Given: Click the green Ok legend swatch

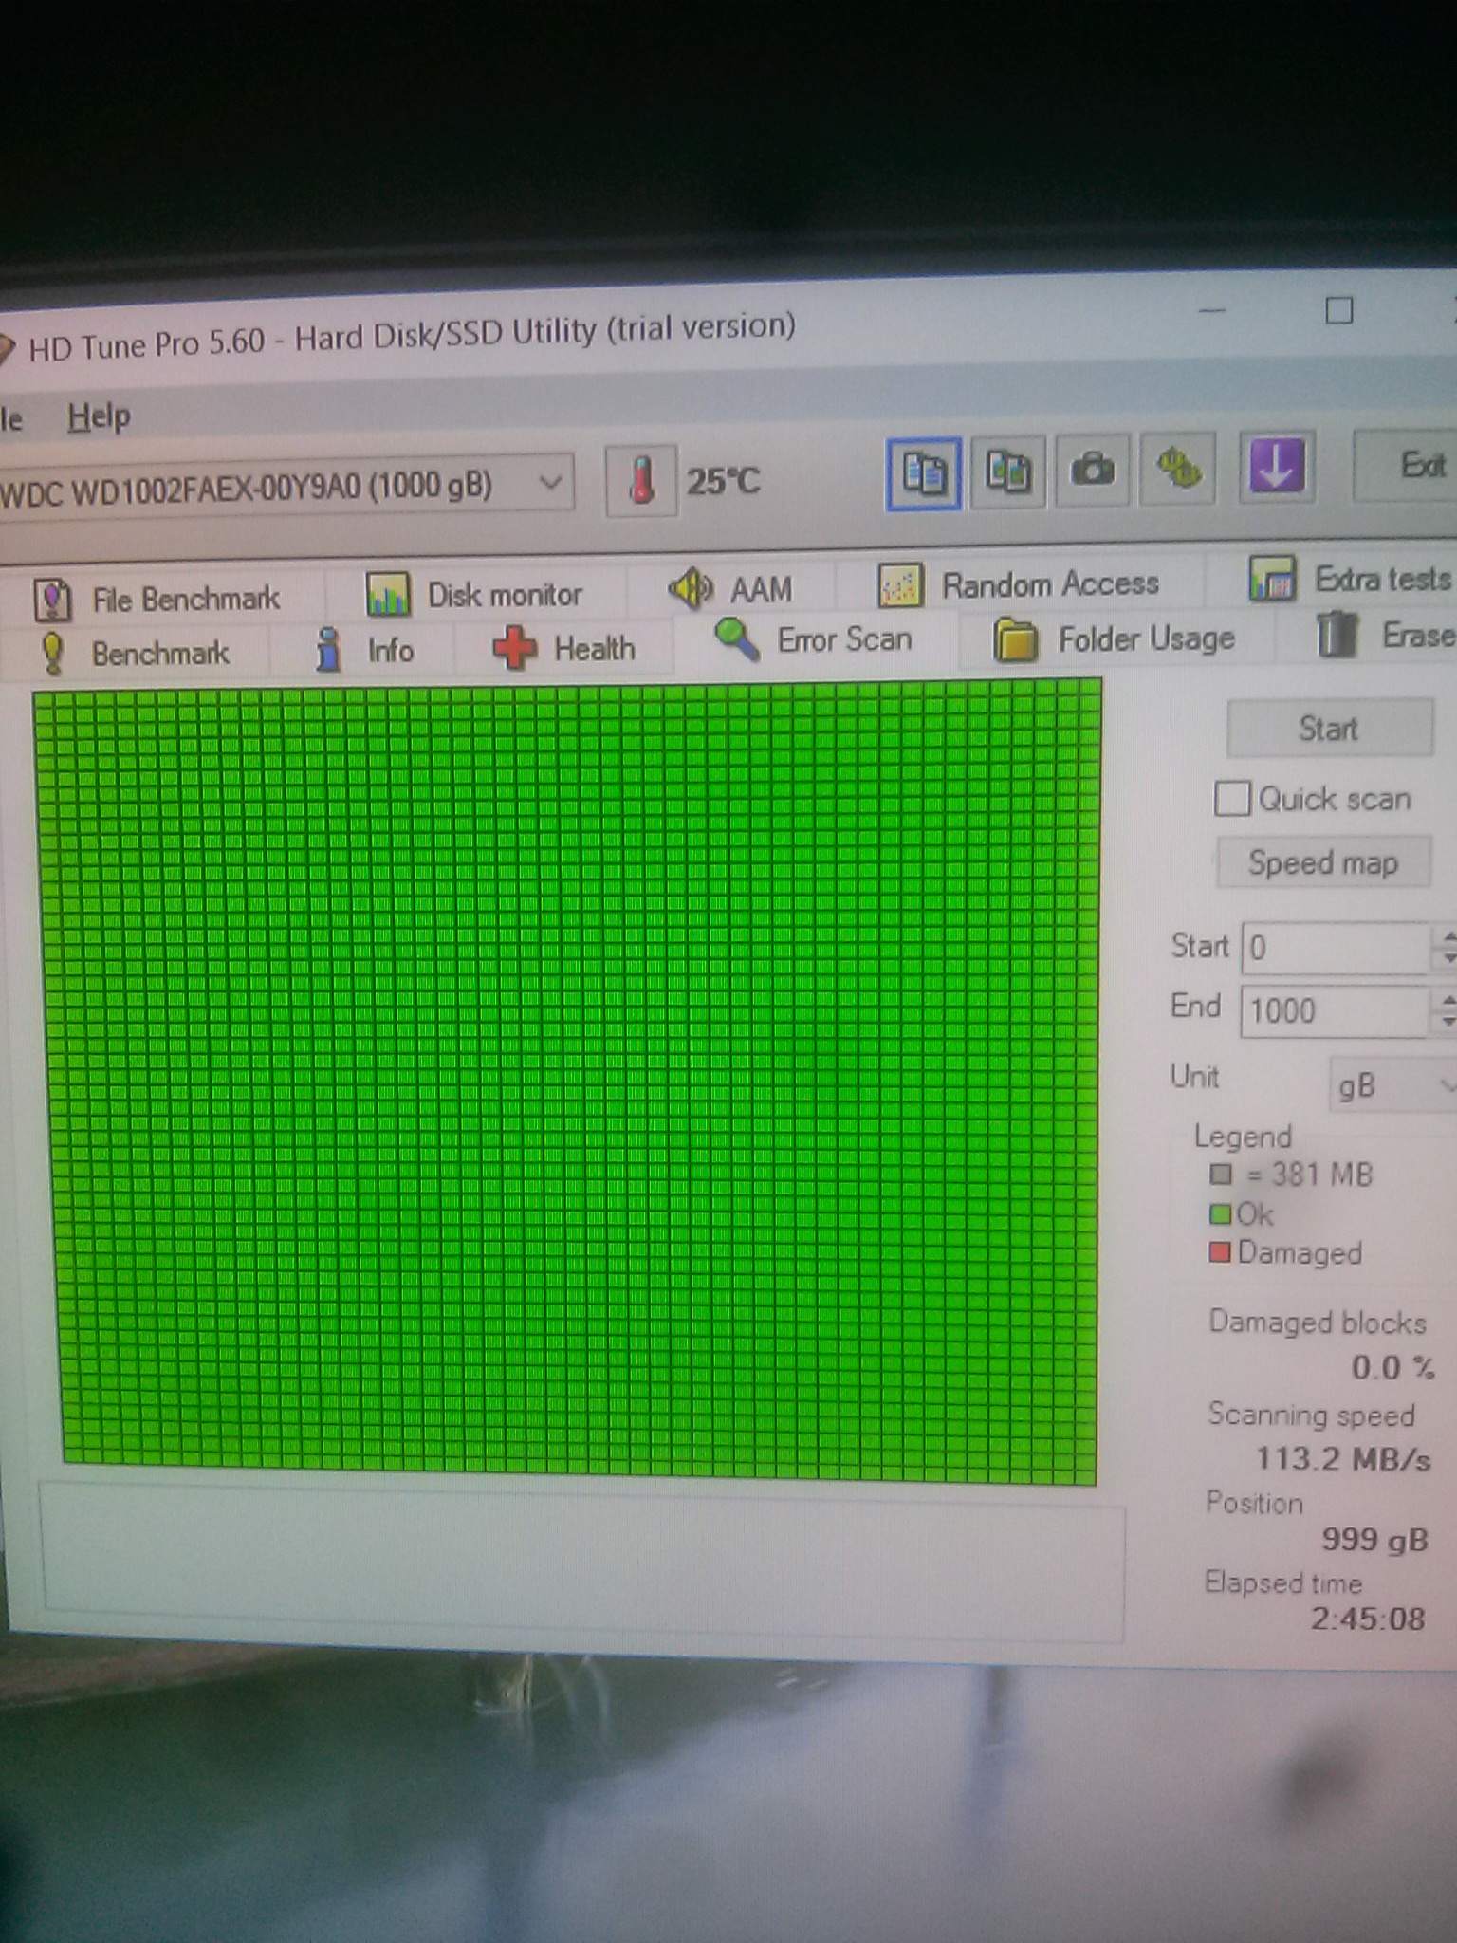Looking at the screenshot, I should click(x=1220, y=1213).
